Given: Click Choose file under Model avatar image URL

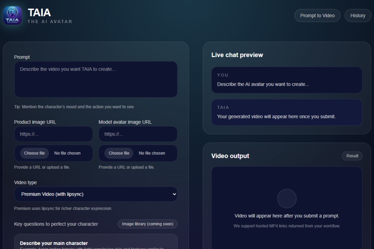Looking at the screenshot, I should click(119, 153).
